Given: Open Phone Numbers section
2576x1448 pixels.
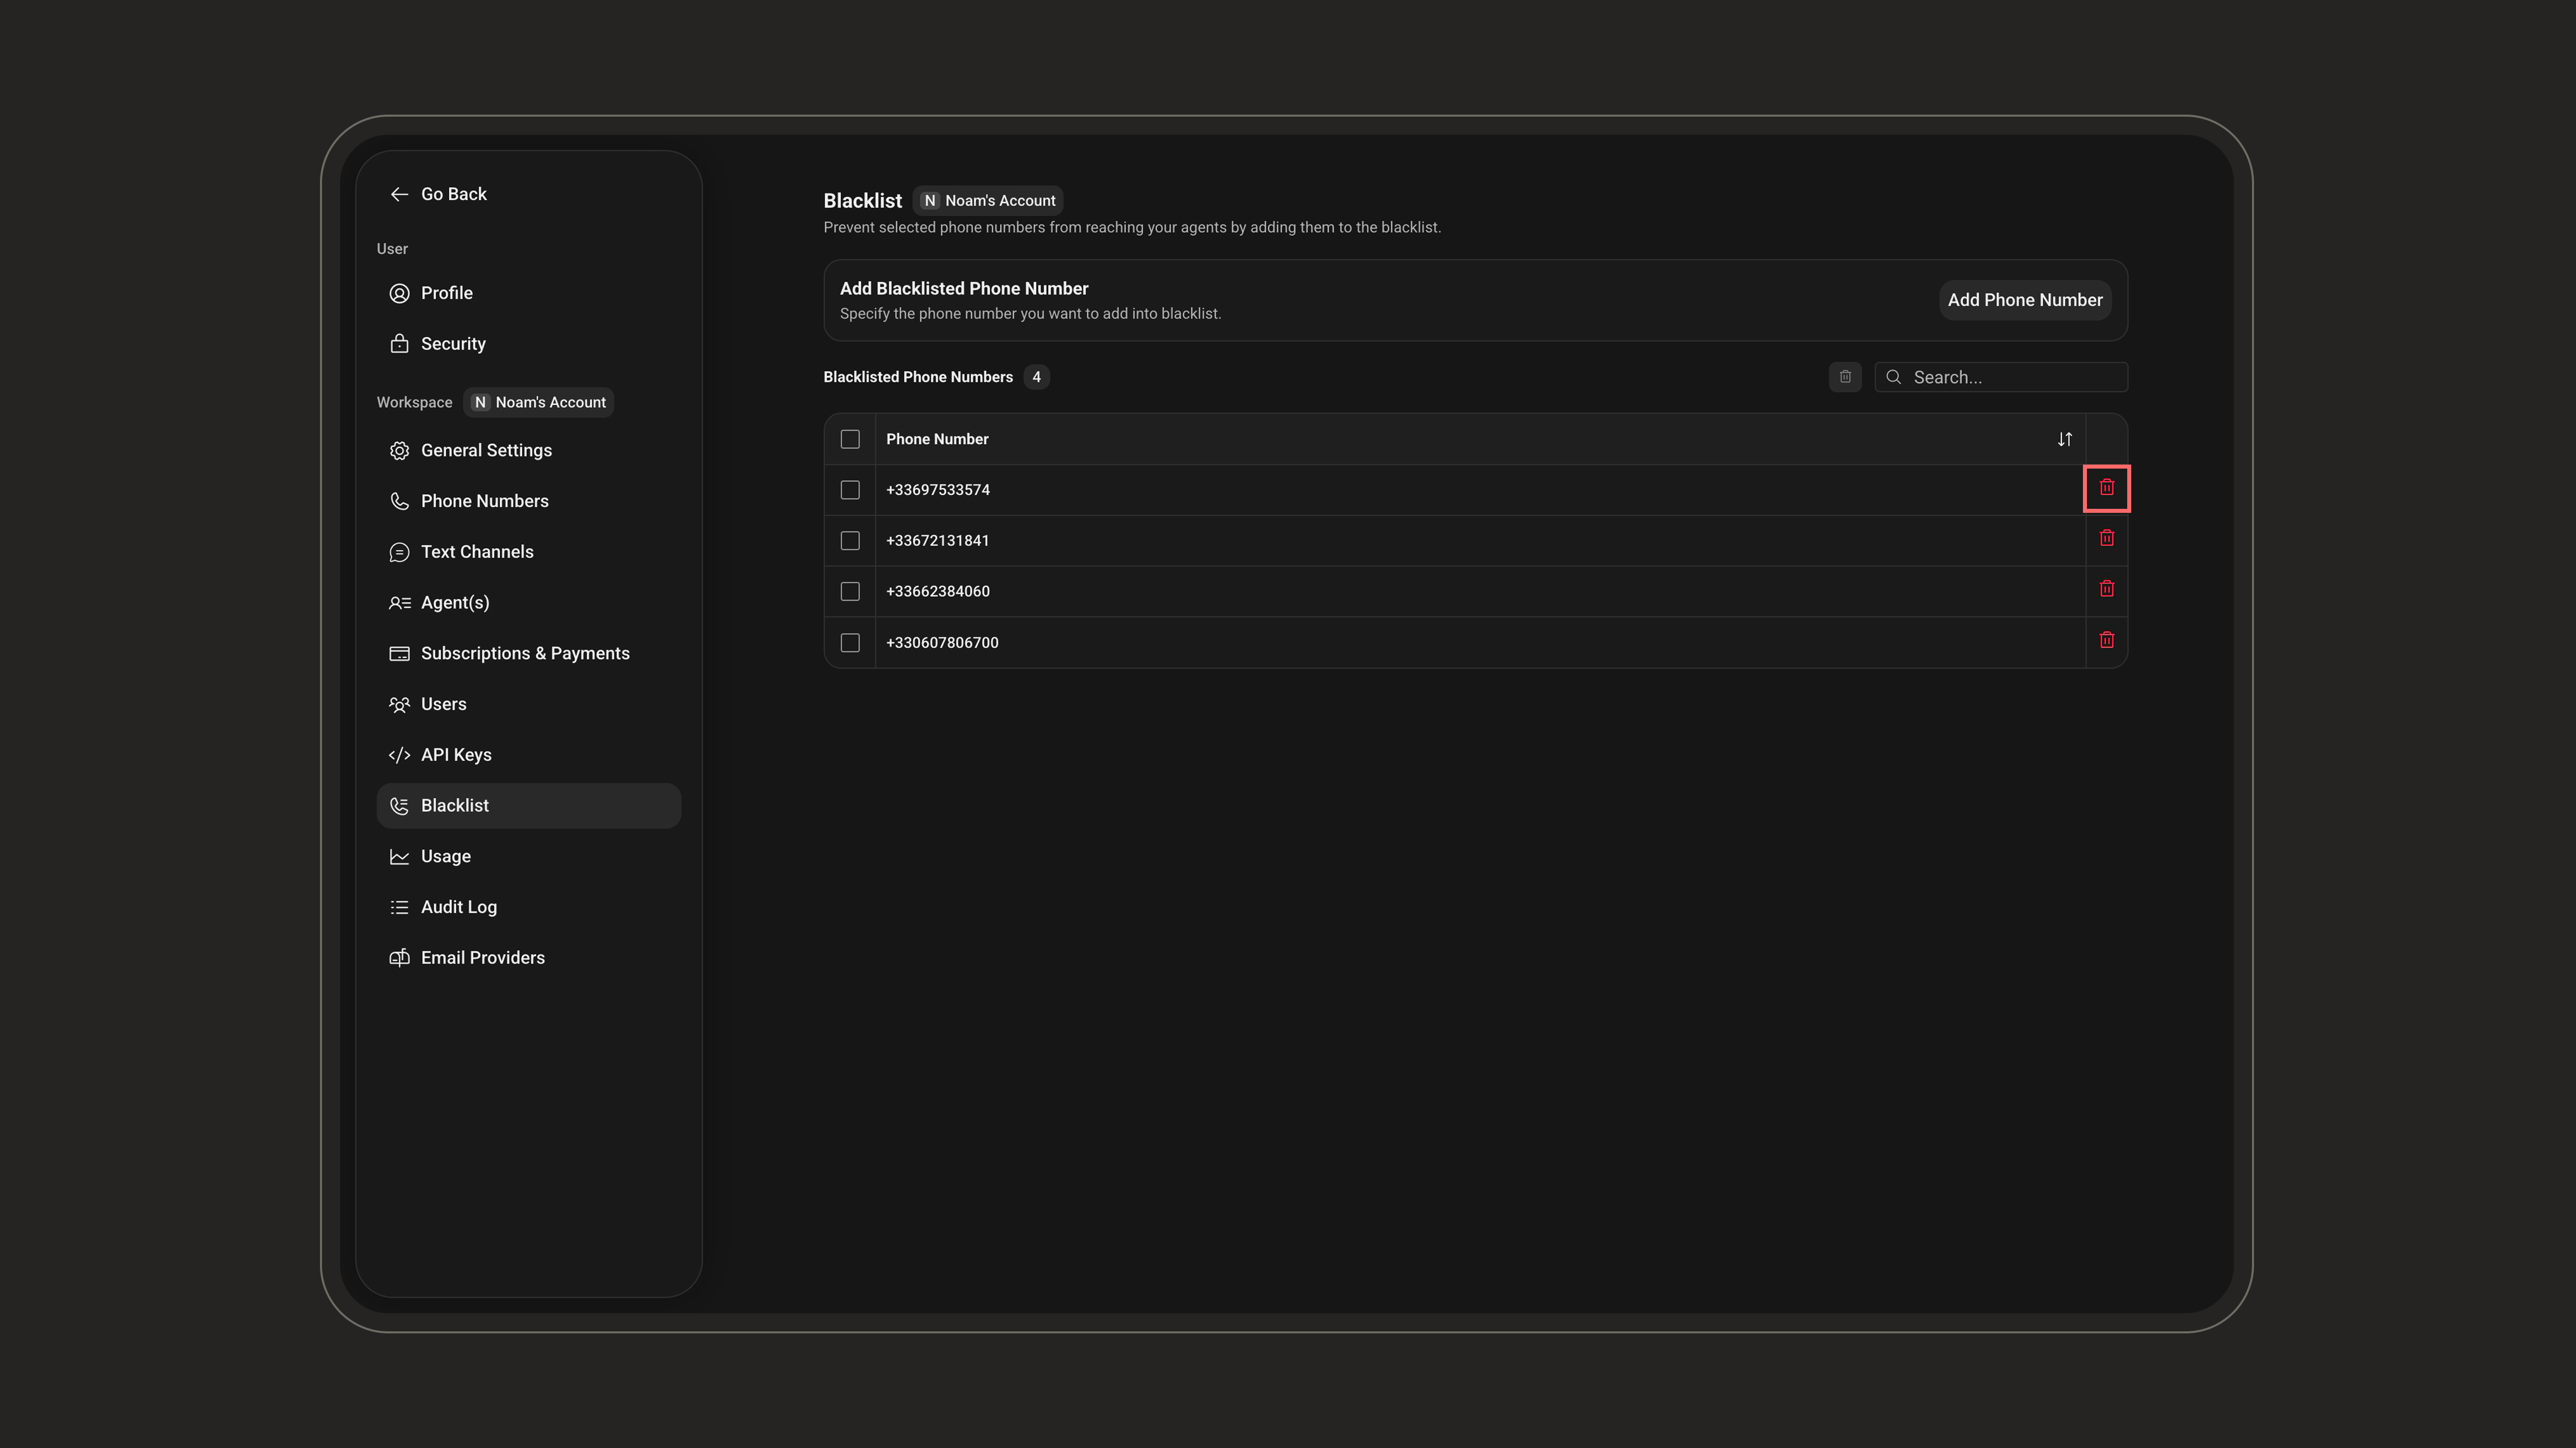Looking at the screenshot, I should coord(528,502).
